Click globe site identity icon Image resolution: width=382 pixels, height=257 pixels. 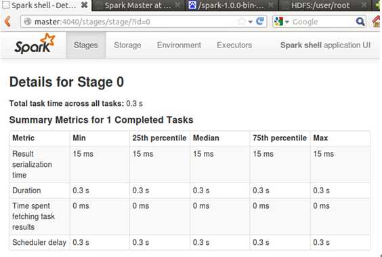coord(28,22)
